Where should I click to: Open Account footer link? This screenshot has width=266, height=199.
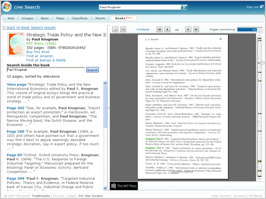(x=239, y=196)
